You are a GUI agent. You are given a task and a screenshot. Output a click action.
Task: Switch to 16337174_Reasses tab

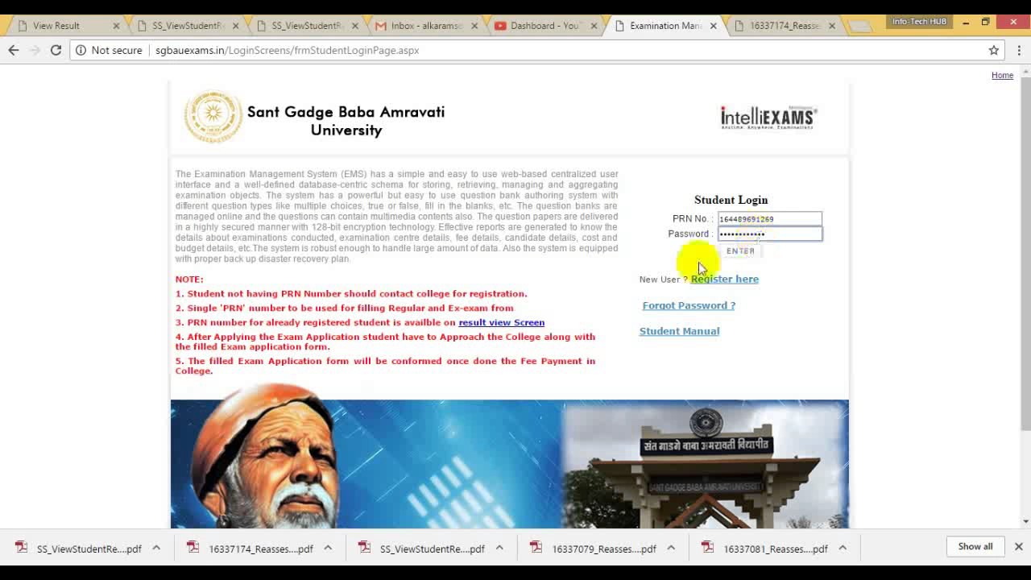coord(784,26)
